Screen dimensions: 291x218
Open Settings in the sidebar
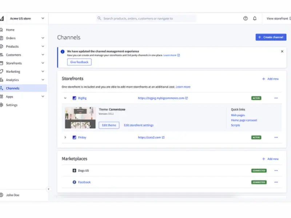point(12,105)
